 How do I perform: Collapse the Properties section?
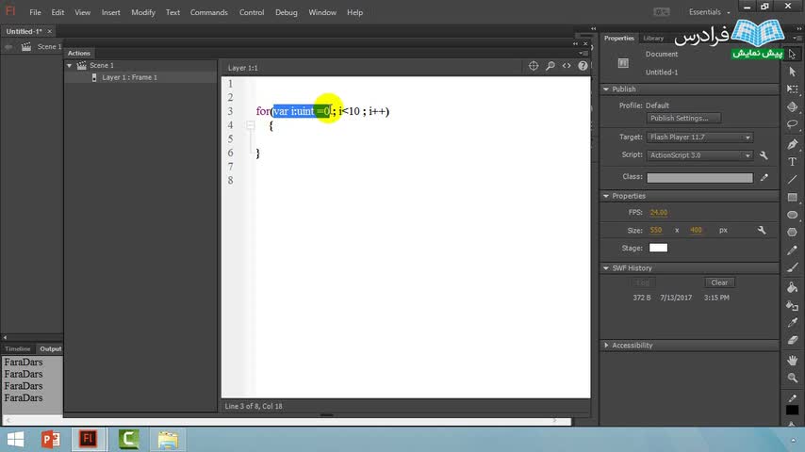tap(606, 196)
